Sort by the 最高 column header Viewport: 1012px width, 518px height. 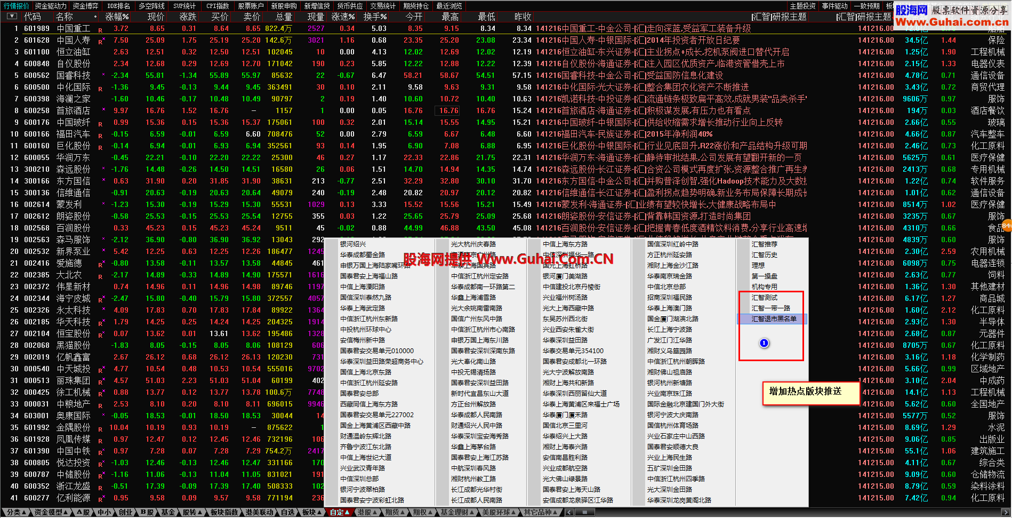point(449,17)
